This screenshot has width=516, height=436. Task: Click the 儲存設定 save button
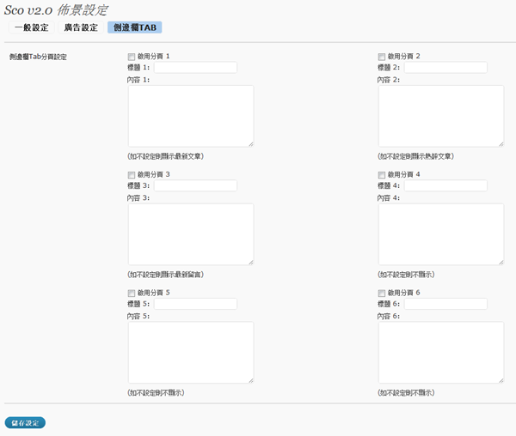[25, 422]
